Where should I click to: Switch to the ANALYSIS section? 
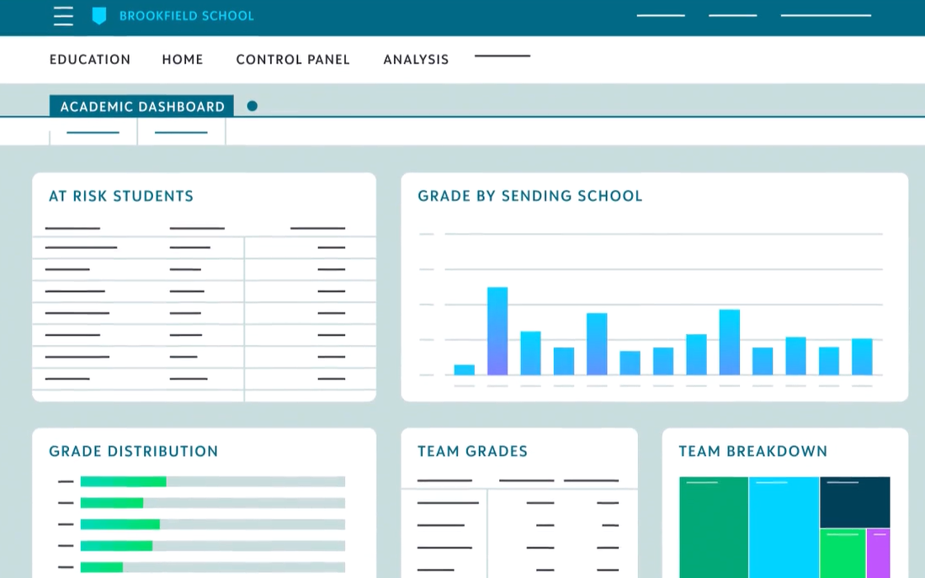point(415,59)
